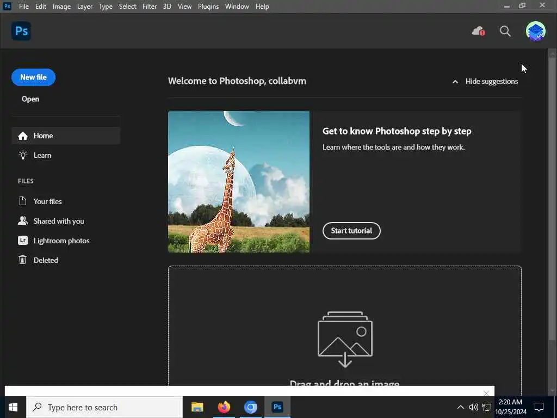557x418 pixels.
Task: Click the "Welcome to Photoshop, collabvm" heading
Action: [237, 81]
